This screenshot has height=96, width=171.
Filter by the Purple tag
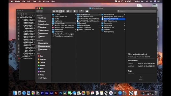(41, 72)
